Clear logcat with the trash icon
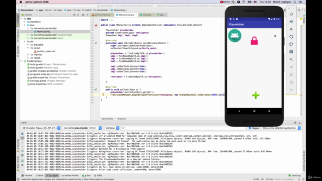The height and width of the screenshot is (181, 322). 22,134
